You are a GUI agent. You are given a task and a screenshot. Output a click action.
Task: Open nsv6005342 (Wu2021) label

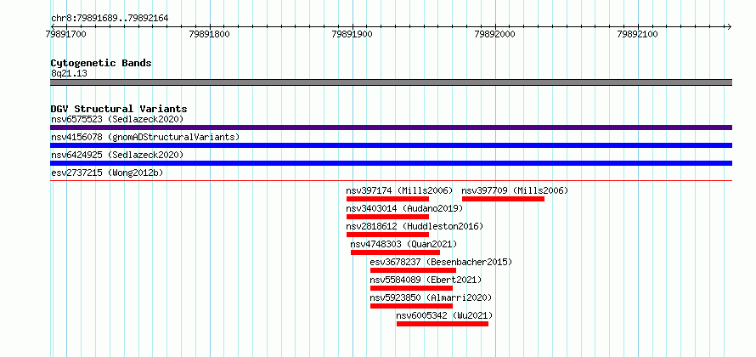pos(444,315)
